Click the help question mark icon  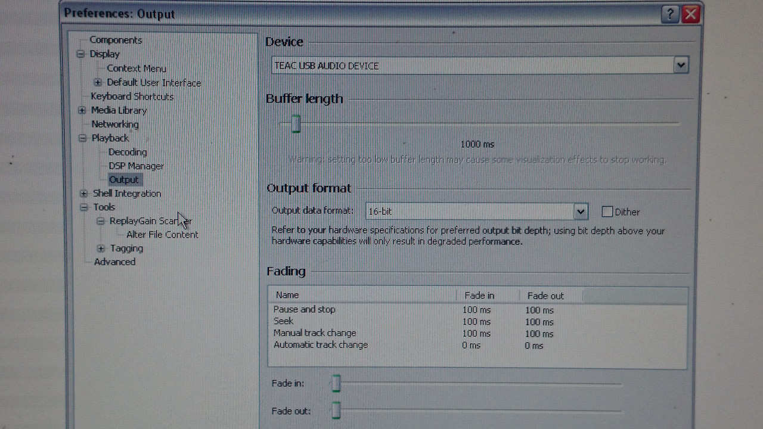click(670, 14)
